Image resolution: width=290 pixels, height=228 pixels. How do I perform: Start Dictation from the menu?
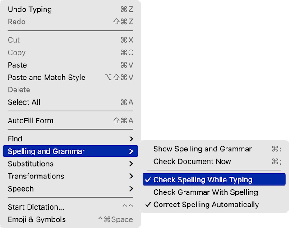(x=36, y=207)
